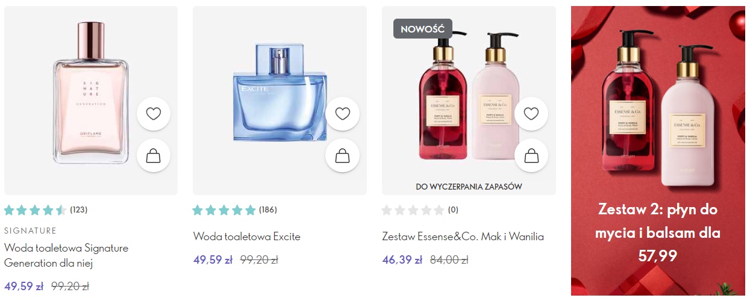This screenshot has width=750, height=301.
Task: Select the NOWOŚĆ badge
Action: click(423, 28)
